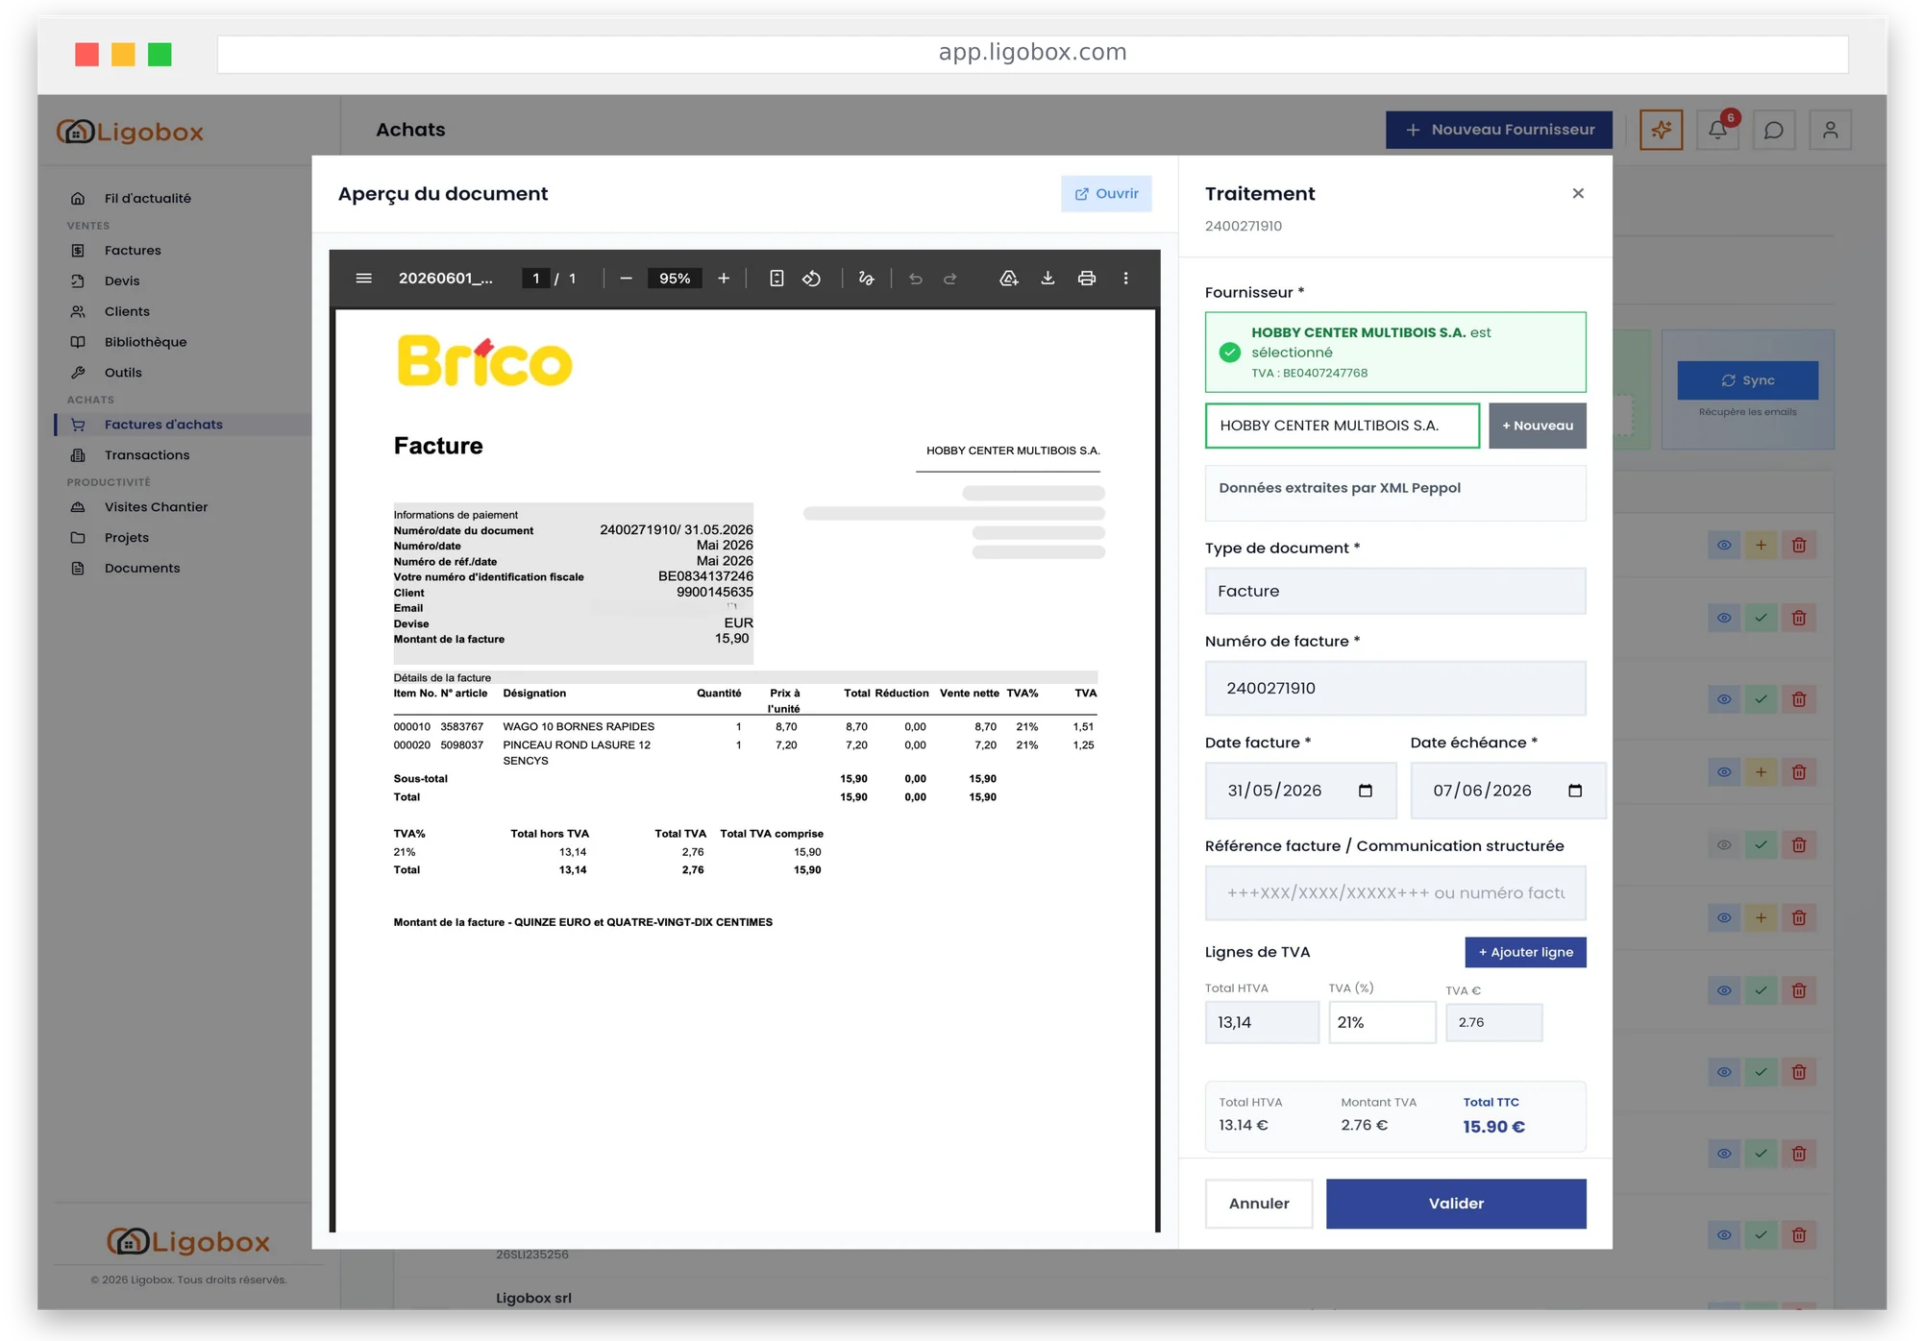Screen dimensions: 1922x1341
Task: Open the Type de document Facture selector
Action: click(x=1395, y=591)
